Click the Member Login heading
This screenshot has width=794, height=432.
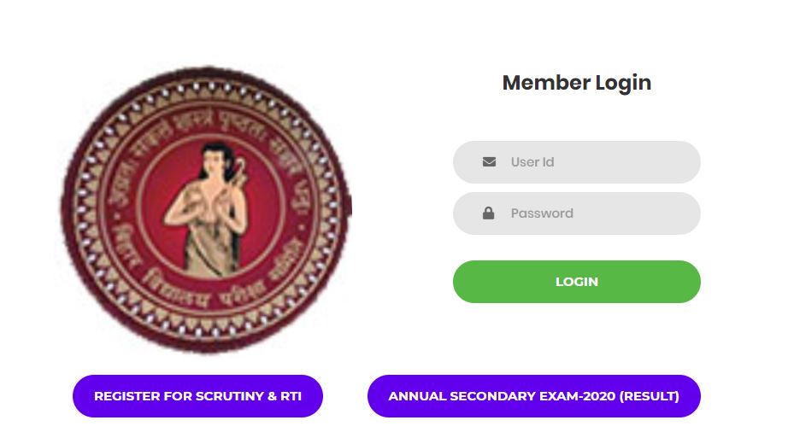[577, 83]
